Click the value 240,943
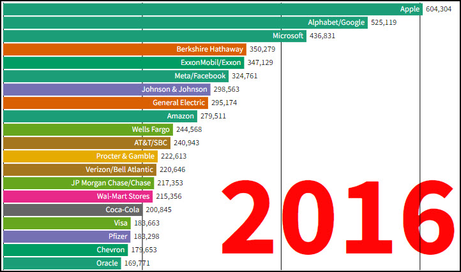461x272 pixels. pos(186,143)
